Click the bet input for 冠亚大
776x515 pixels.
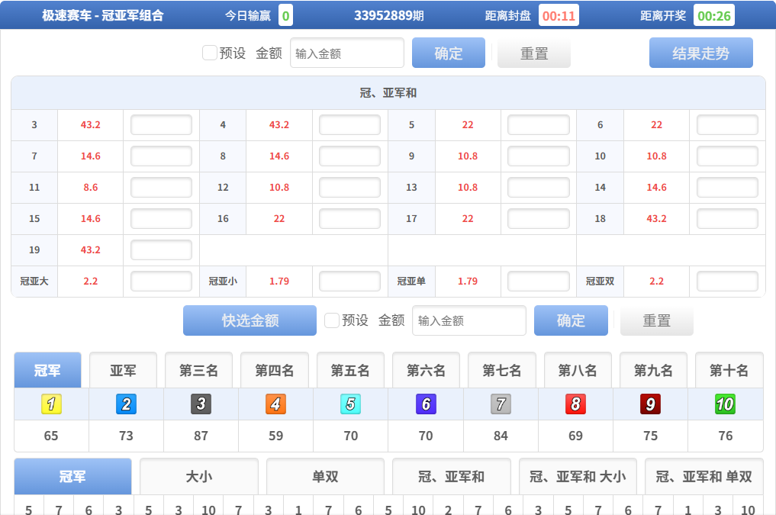[161, 282]
